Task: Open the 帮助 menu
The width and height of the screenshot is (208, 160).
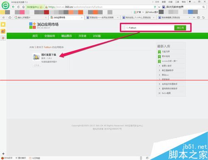Action: (183, 2)
